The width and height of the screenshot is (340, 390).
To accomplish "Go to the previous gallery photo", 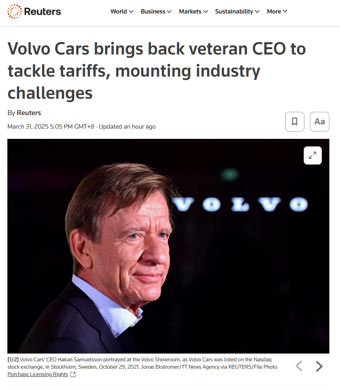I will pyautogui.click(x=299, y=366).
